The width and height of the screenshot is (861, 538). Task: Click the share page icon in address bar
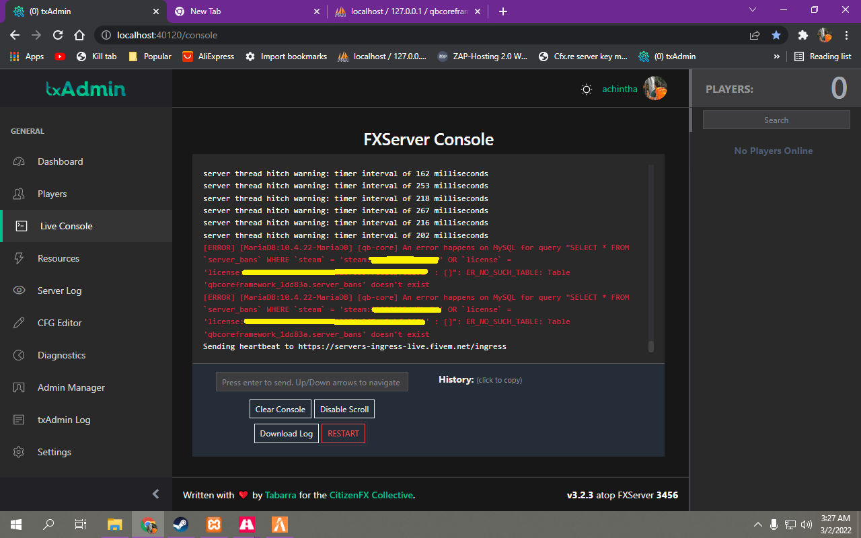[x=755, y=35]
